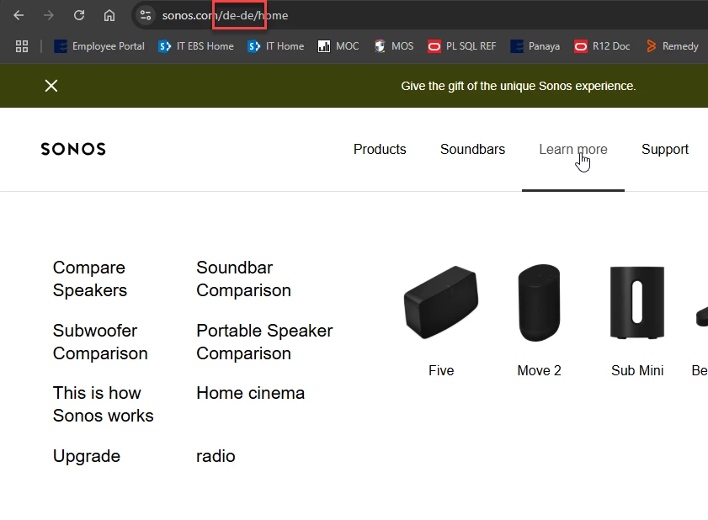Open the Remedy bookmark

pyautogui.click(x=673, y=46)
